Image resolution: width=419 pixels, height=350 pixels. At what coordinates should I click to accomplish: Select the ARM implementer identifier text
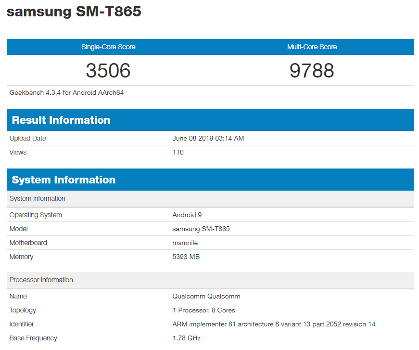pos(274,324)
